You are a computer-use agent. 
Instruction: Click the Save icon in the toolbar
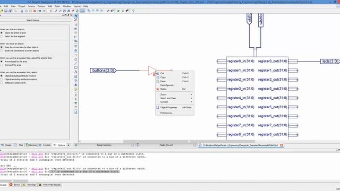click(x=6, y=11)
